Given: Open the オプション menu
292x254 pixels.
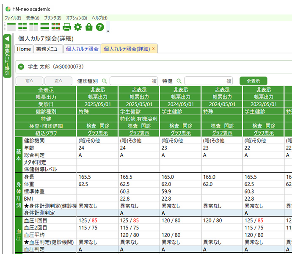Looking at the screenshot, I should pos(77,18).
